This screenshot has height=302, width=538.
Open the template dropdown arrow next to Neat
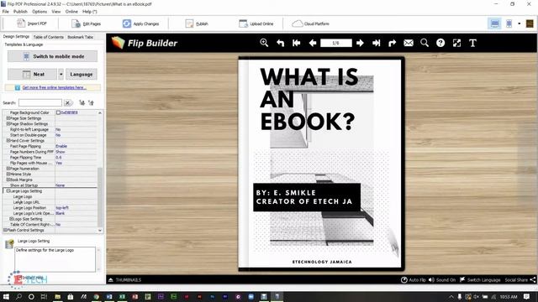coord(61,75)
